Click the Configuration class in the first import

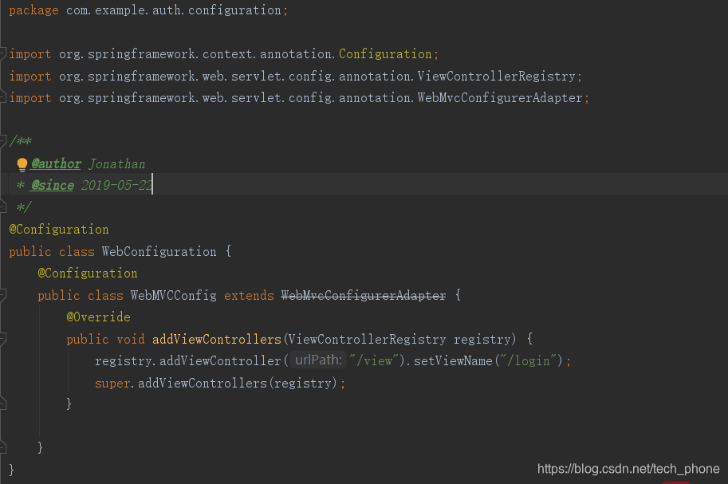(385, 54)
